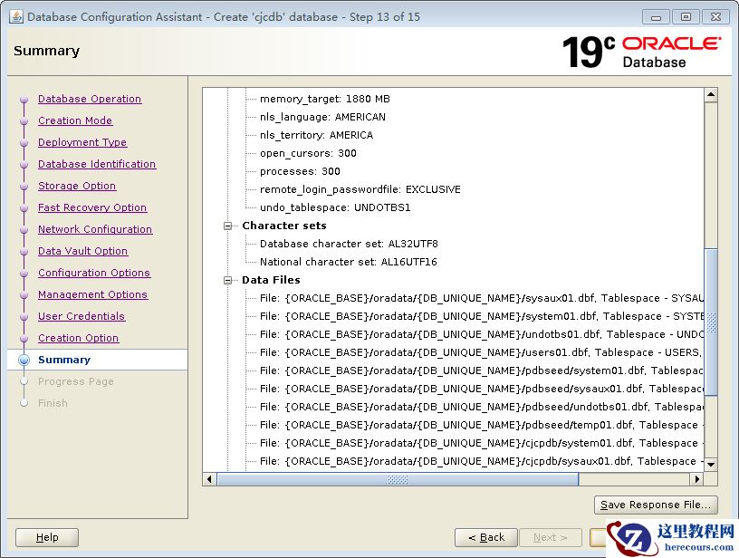Select the Network Configuration step

click(95, 229)
